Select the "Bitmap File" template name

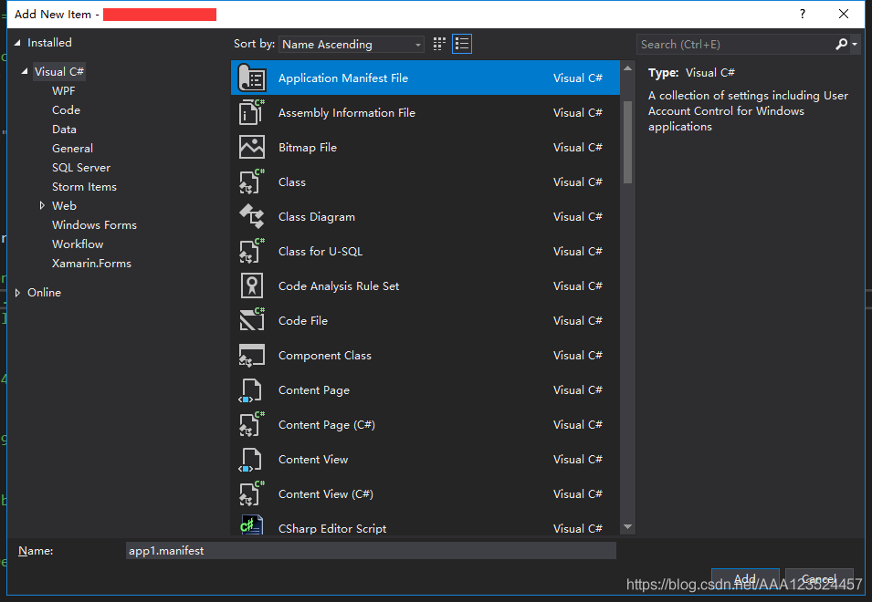coord(308,147)
